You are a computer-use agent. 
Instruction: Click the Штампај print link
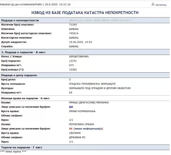point(161,5)
